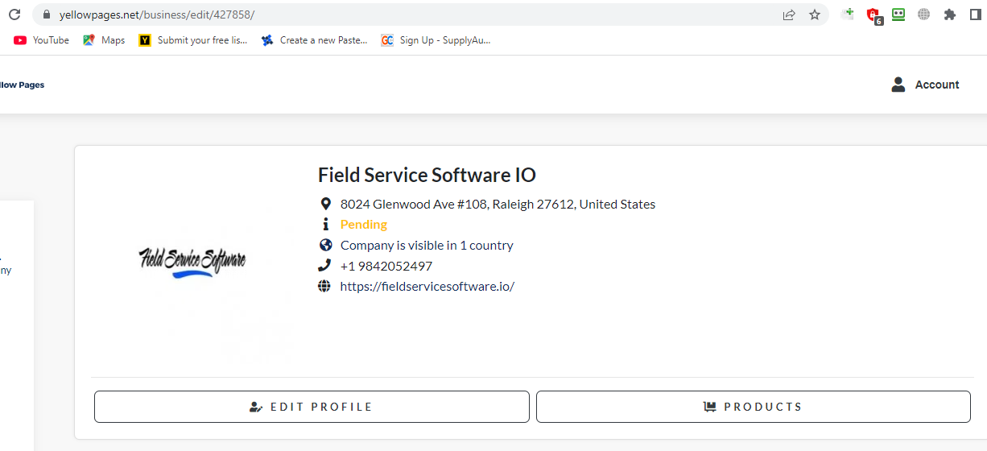Open the Extensions puzzle piece menu
Viewport: 987px width, 451px height.
(950, 14)
